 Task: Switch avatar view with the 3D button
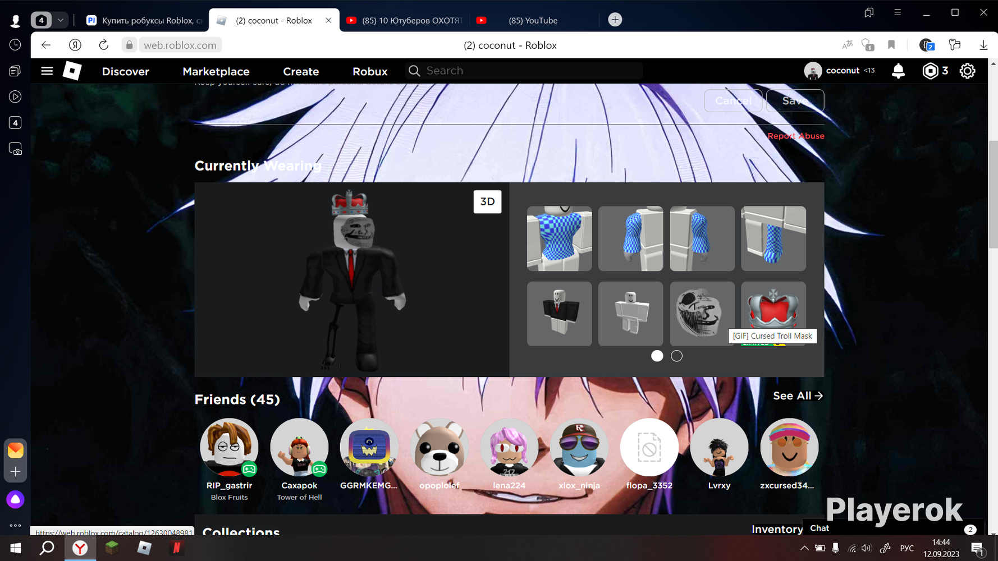(x=487, y=202)
